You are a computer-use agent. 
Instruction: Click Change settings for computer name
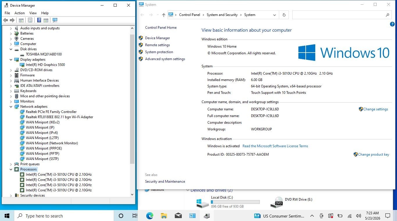click(x=375, y=109)
